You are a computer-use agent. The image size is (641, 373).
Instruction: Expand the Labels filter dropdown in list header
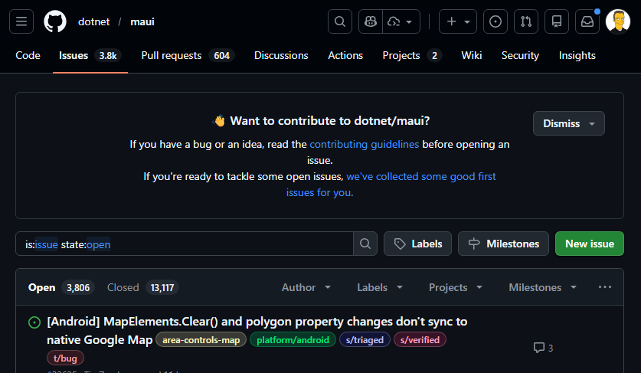tap(380, 287)
